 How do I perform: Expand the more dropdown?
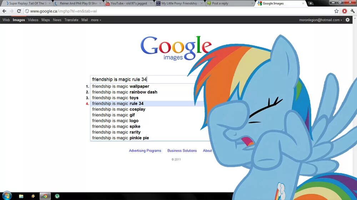(x=96, y=20)
